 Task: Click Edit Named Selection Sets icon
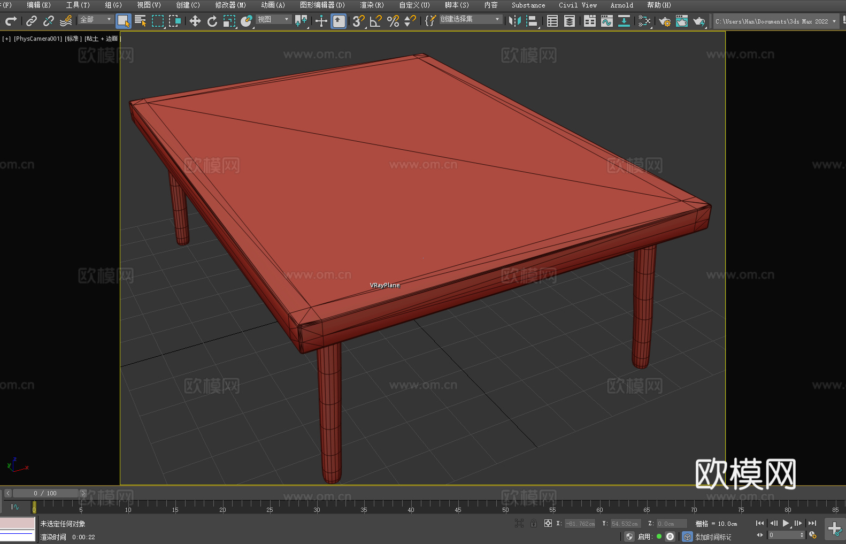coord(430,21)
